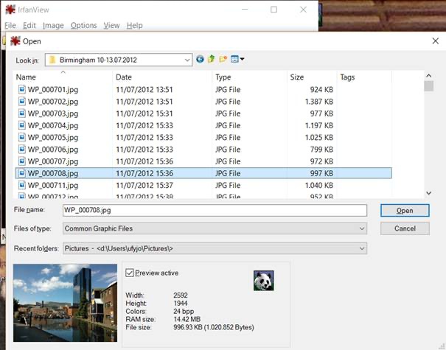Expand the Recent folders dropdown

[215, 248]
